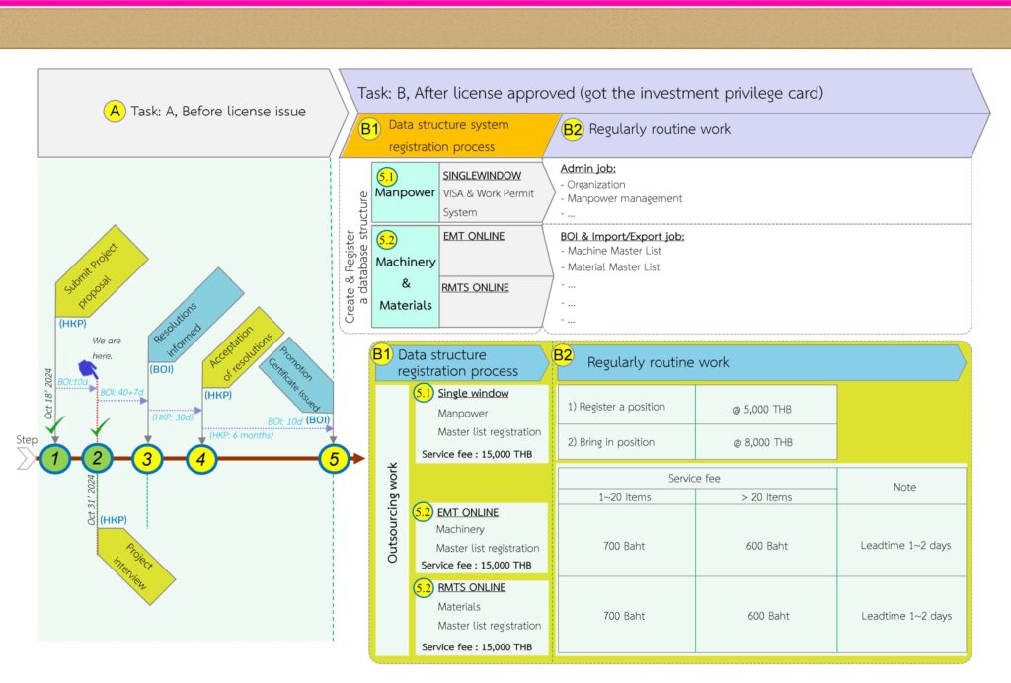Click the '1~20 Items' column header

625,497
